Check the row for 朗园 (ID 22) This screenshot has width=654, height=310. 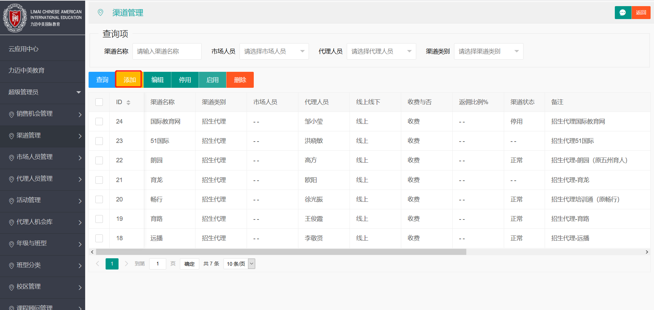tap(99, 160)
